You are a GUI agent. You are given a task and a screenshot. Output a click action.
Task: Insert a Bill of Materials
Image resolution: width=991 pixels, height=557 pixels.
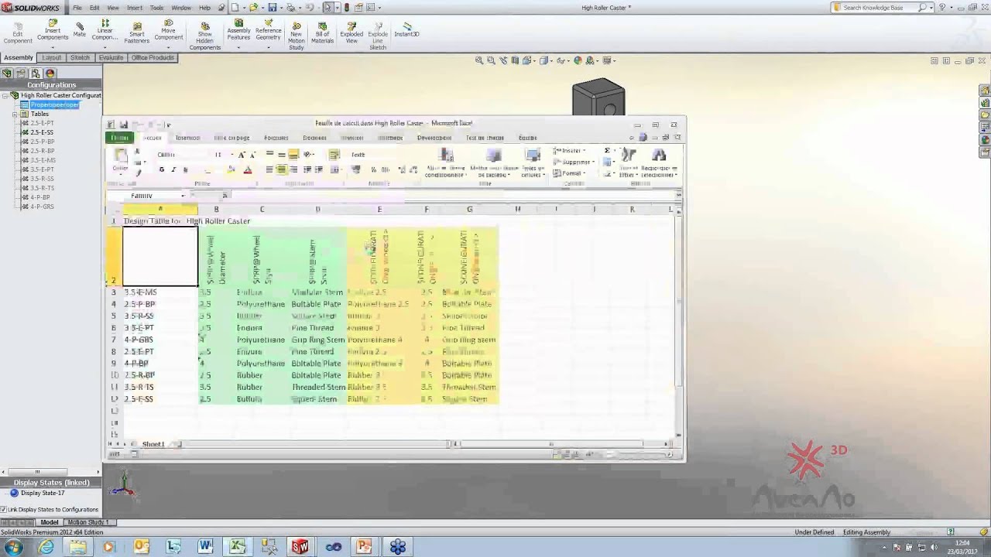322,32
